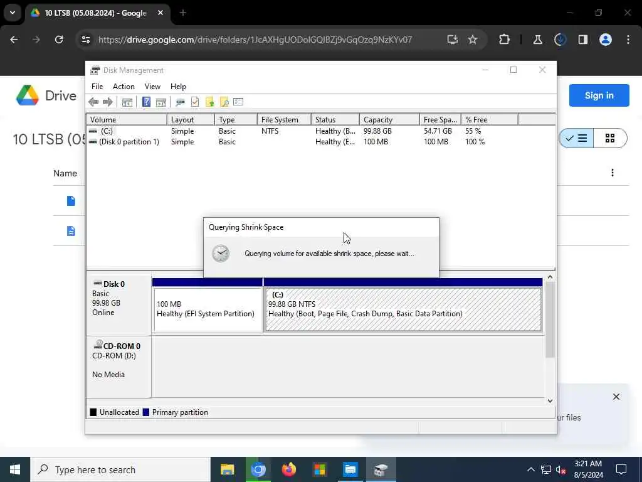Click the checkmark Properties toolbar icon
This screenshot has width=642, height=482.
click(195, 102)
